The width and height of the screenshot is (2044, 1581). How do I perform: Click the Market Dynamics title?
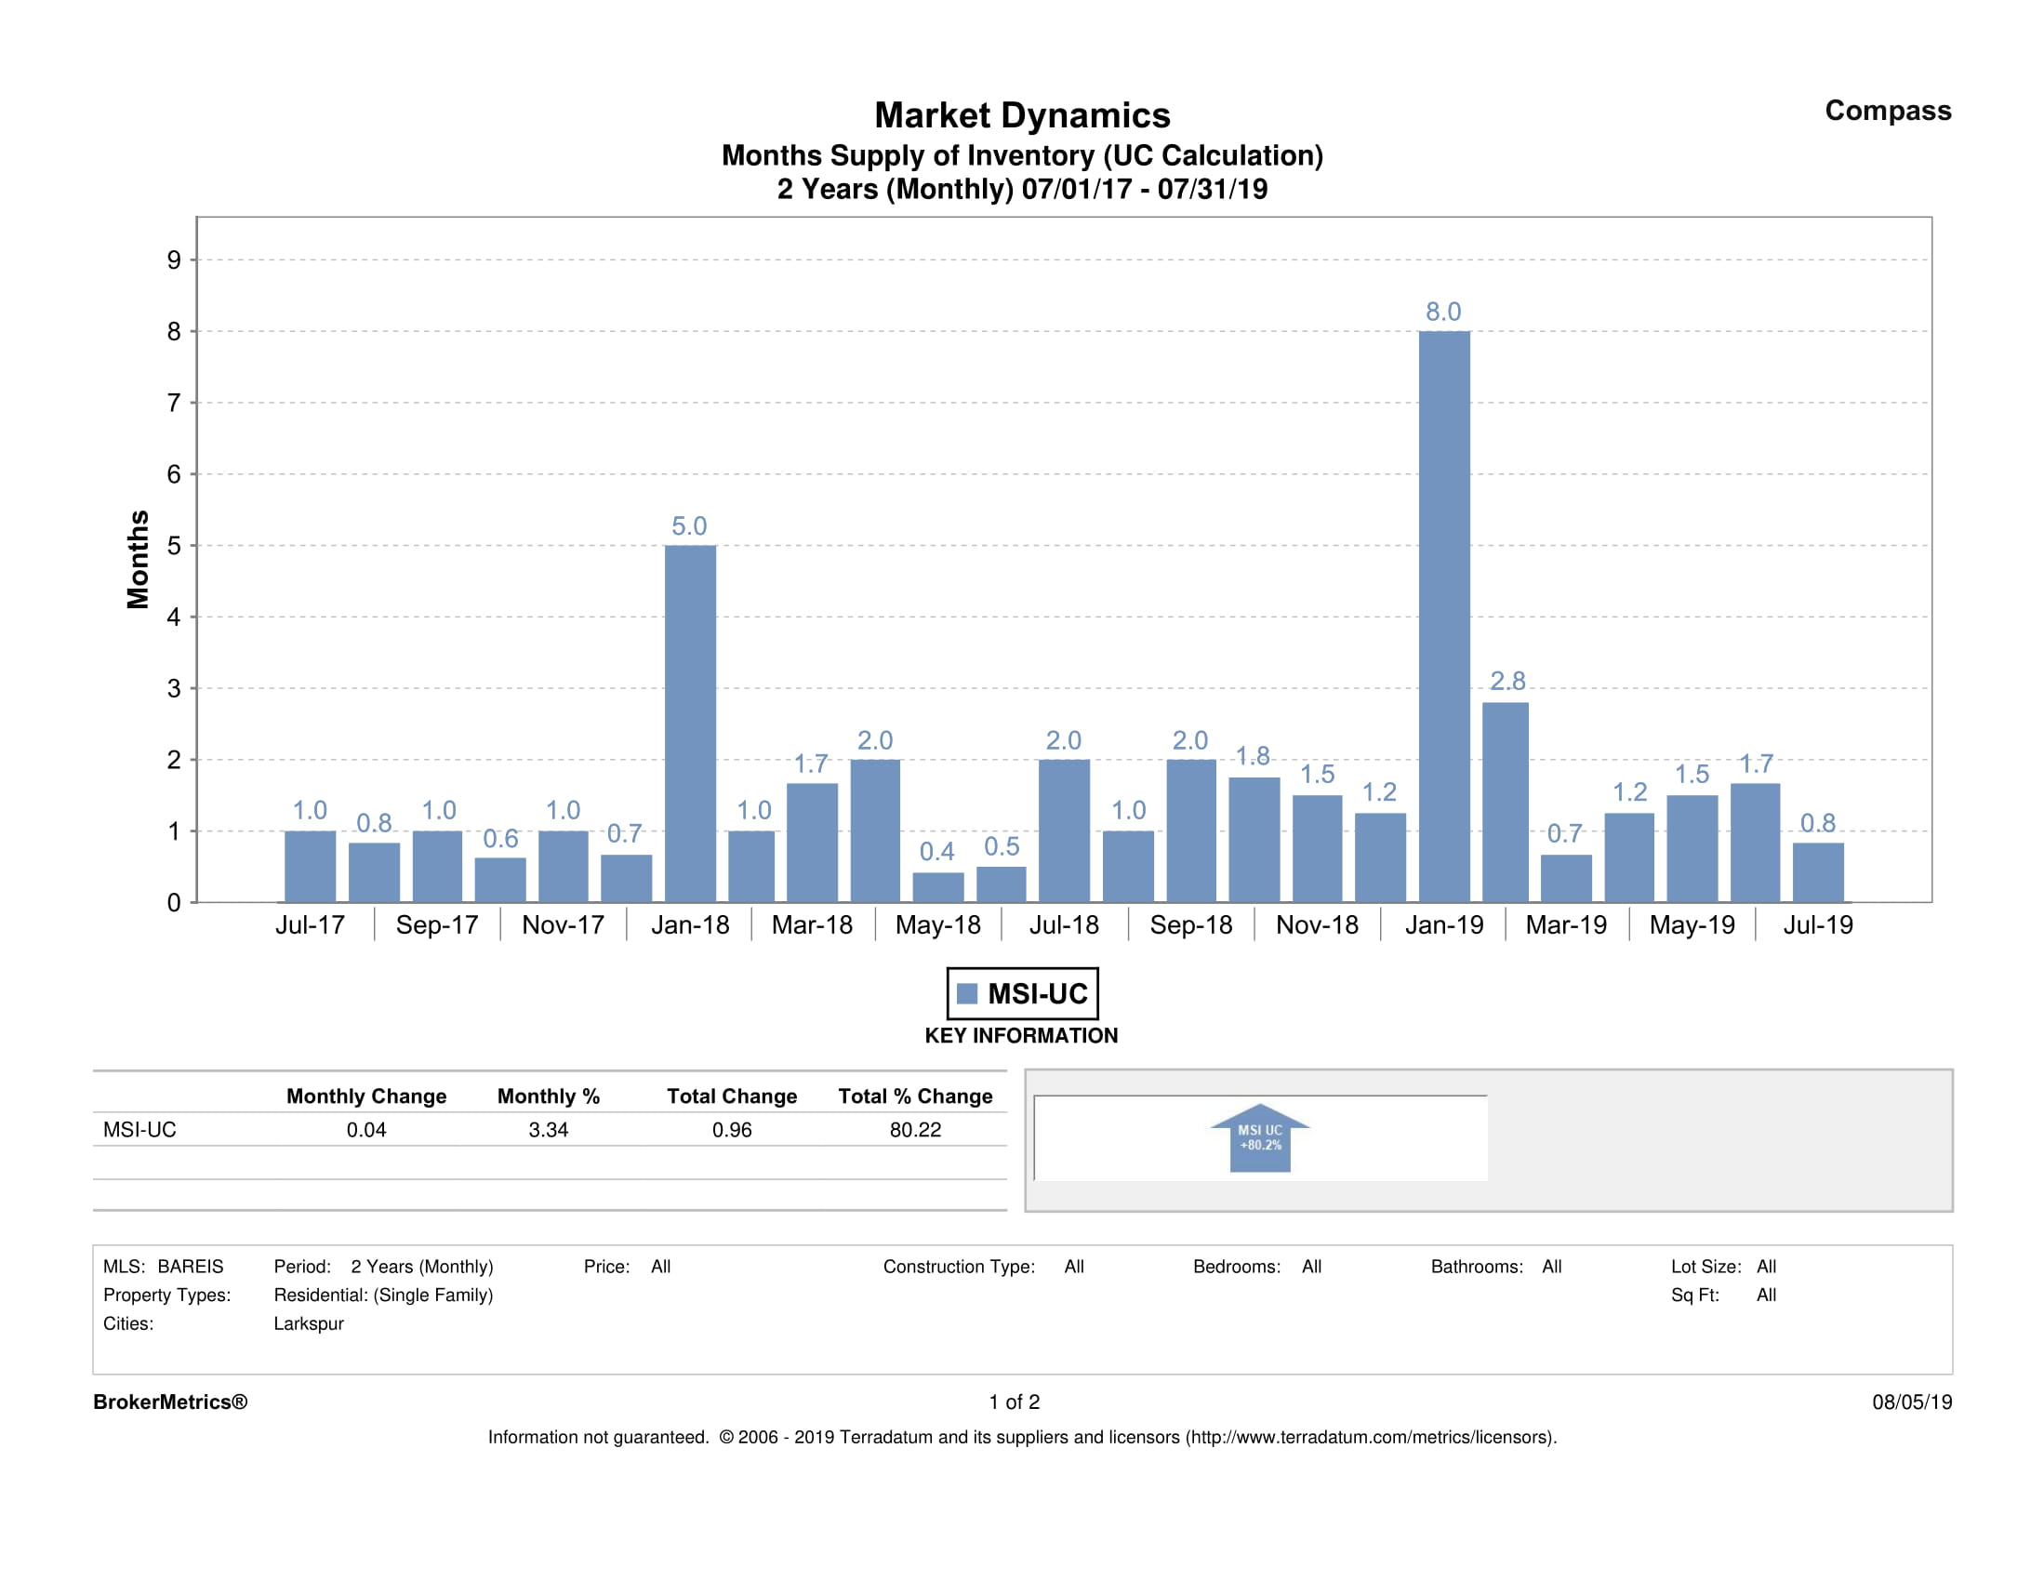pos(1022,115)
